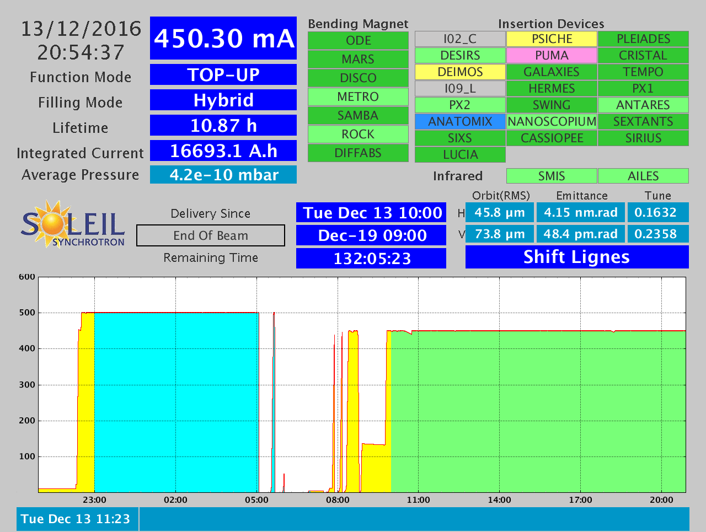
Task: Click the I09_L insertion device
Action: pos(460,88)
